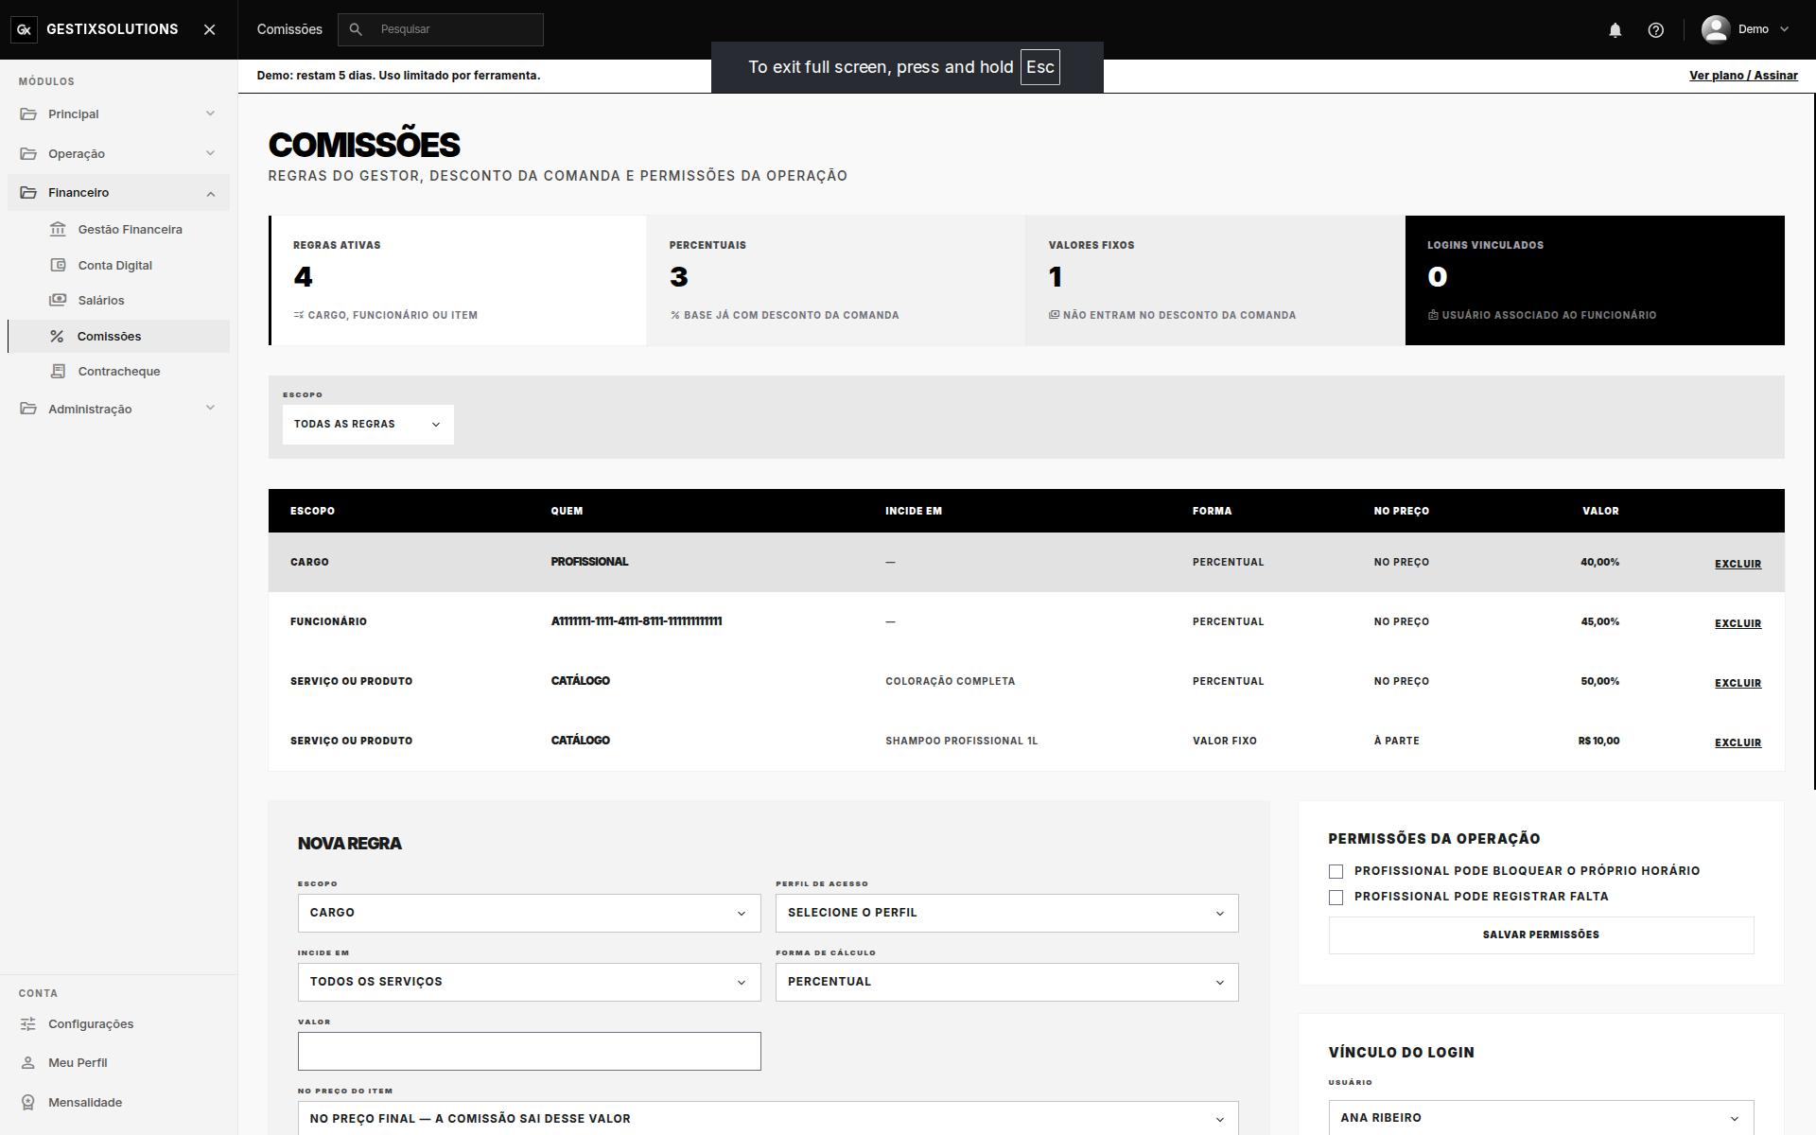Image resolution: width=1816 pixels, height=1135 pixels.
Task: Open the help question-mark icon
Action: coord(1655,30)
